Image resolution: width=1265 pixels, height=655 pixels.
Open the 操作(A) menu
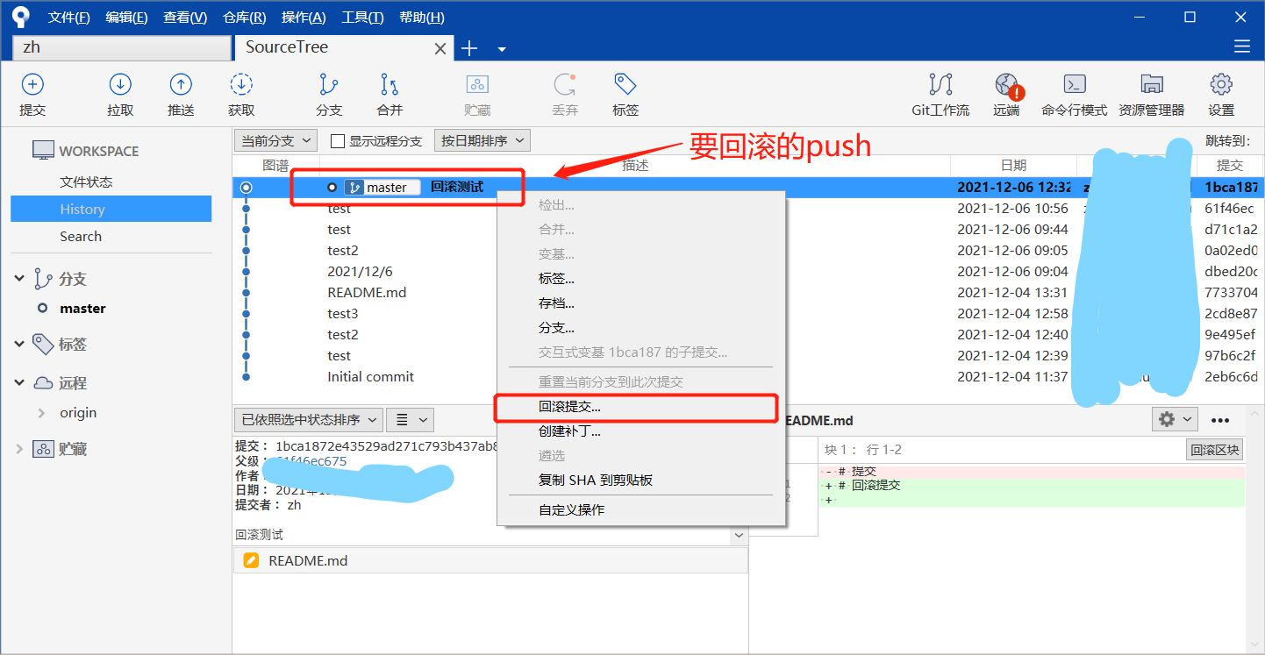coord(304,18)
